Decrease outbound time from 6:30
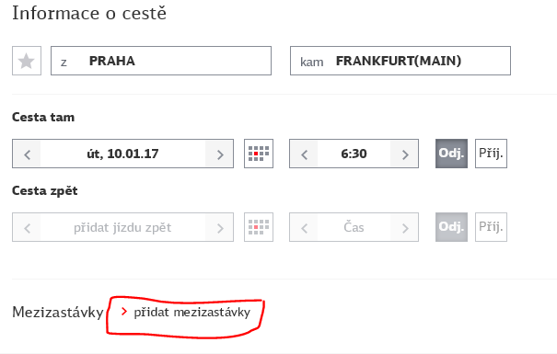 pyautogui.click(x=304, y=154)
